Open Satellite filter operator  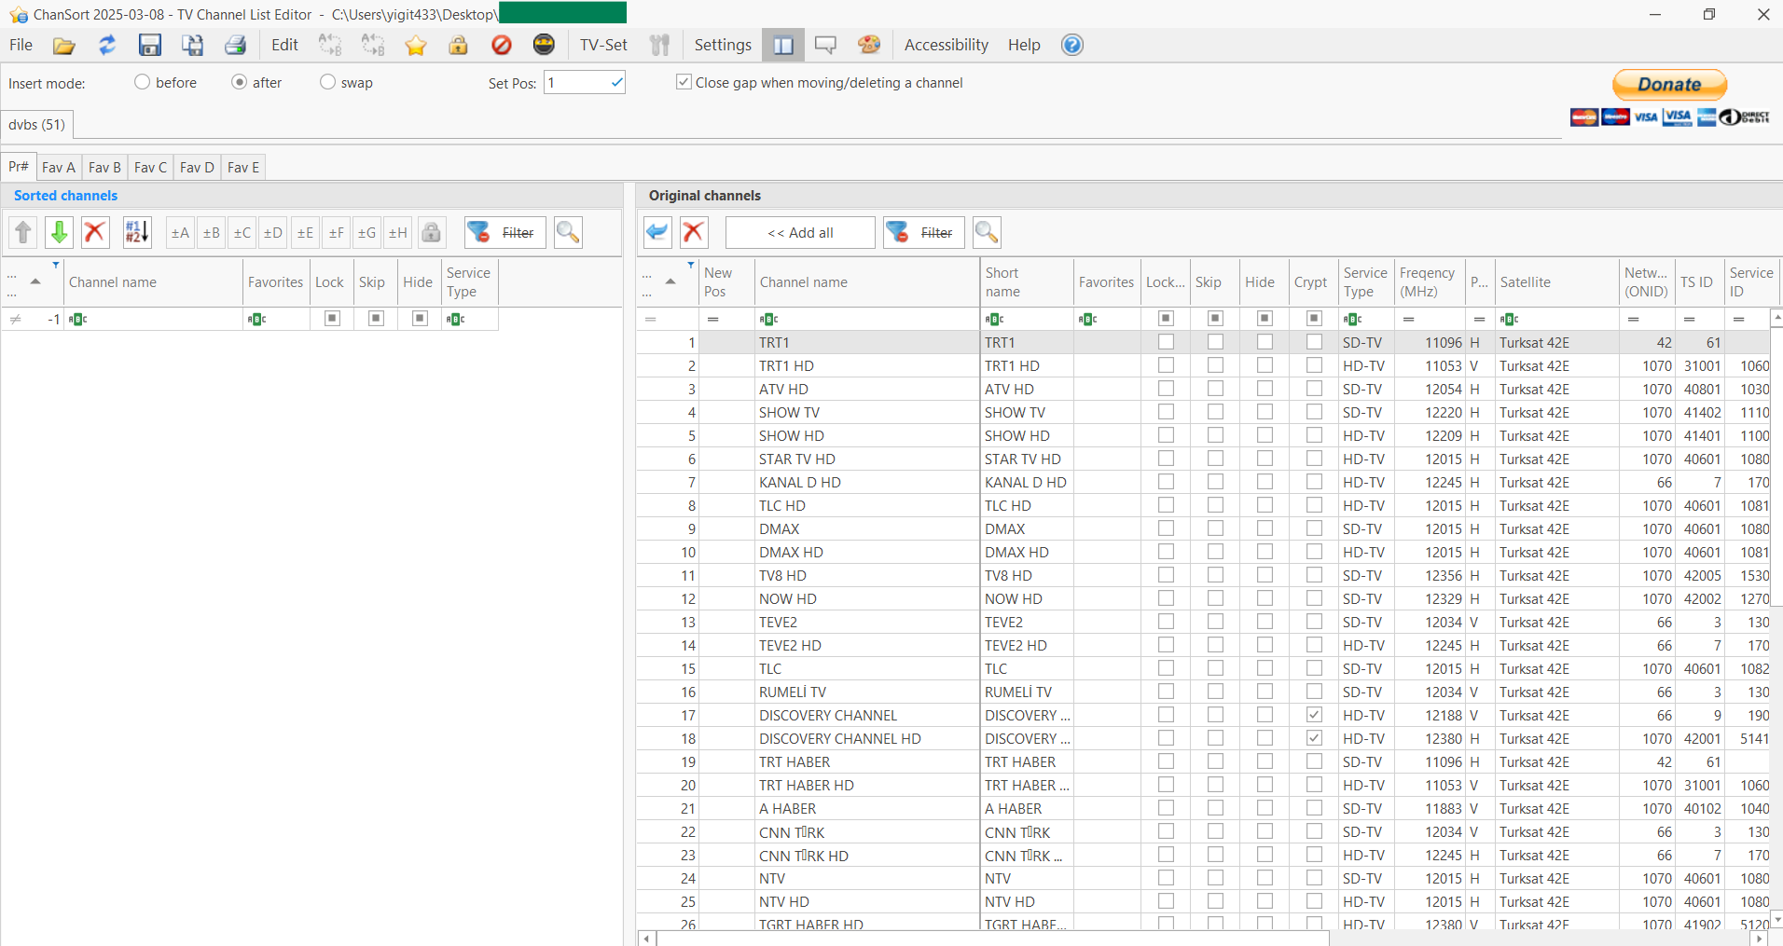(1510, 320)
